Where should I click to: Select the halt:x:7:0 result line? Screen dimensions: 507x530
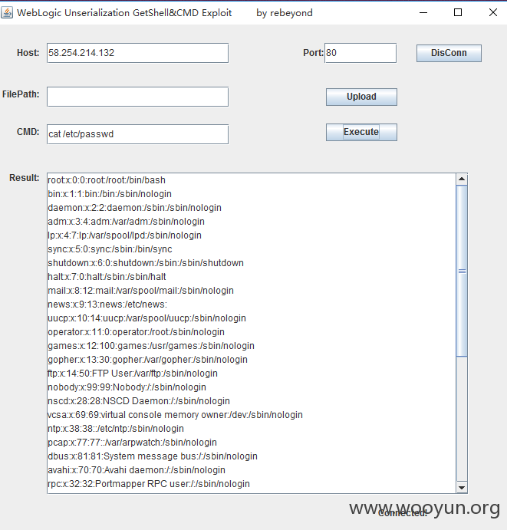(107, 277)
